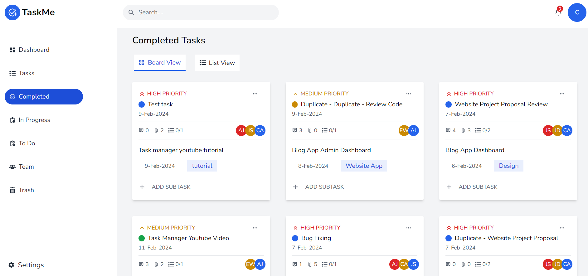
Task: Open Task Manager Youtube Video title
Action: (x=188, y=238)
